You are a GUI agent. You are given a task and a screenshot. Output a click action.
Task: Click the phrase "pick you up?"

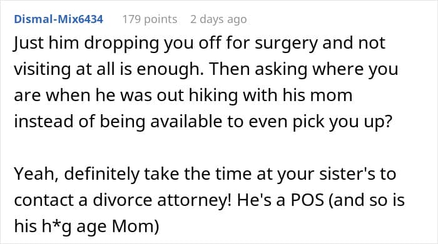pyautogui.click(x=343, y=122)
